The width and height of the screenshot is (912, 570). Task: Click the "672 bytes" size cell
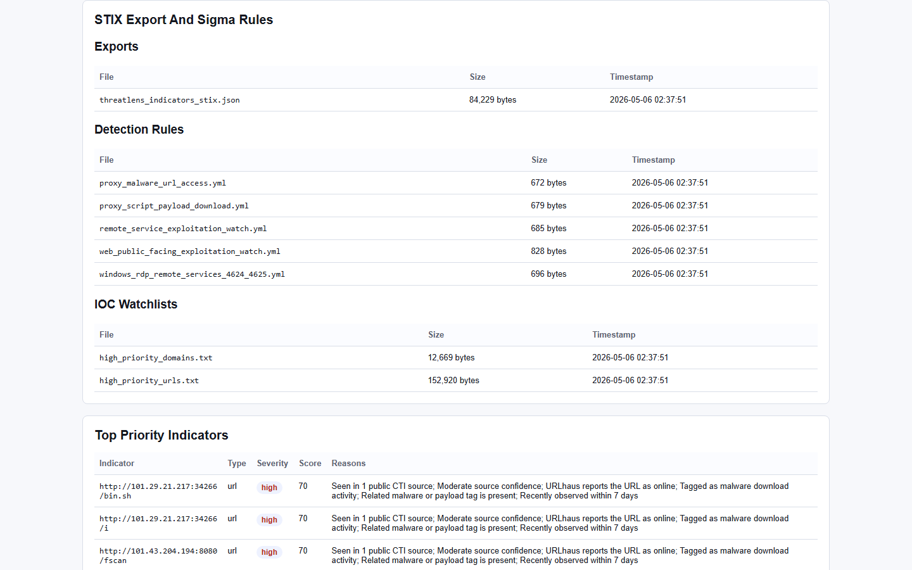tap(548, 183)
